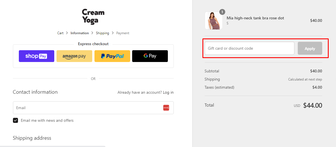Click the Calculated at next step text
Image resolution: width=336 pixels, height=147 pixels.
pyautogui.click(x=305, y=79)
